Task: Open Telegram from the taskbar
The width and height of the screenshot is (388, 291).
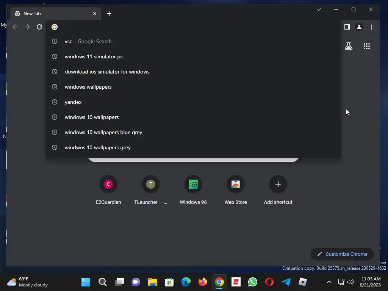Action: (286, 282)
